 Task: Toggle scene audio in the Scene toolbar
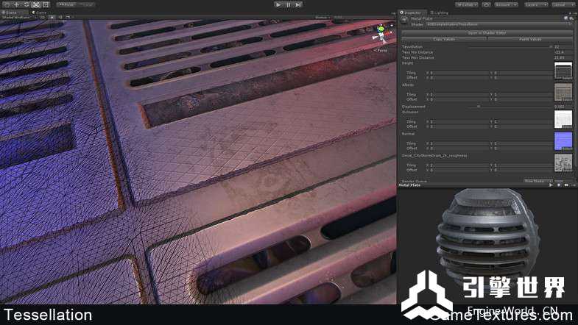pyautogui.click(x=60, y=18)
